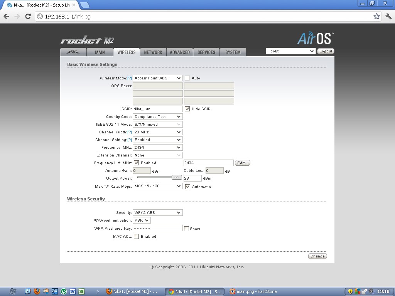Open the WPA Authentication PSK dropdown
The image size is (395, 296).
142,220
